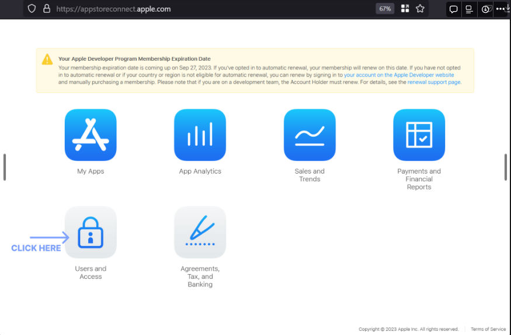Image resolution: width=511 pixels, height=335 pixels.
Task: Click the yellow warning triangle icon
Action: coord(47,60)
